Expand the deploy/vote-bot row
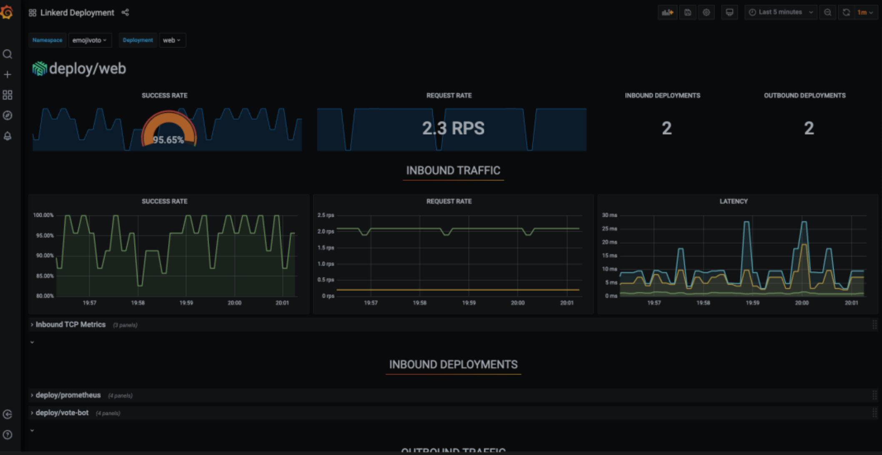Image resolution: width=882 pixels, height=455 pixels. (62, 413)
